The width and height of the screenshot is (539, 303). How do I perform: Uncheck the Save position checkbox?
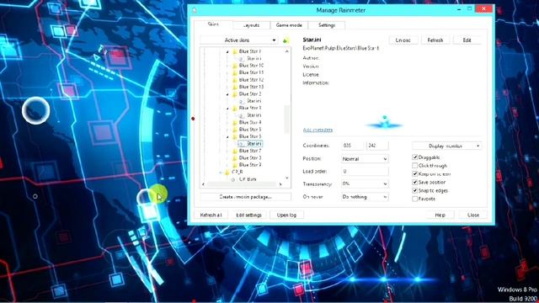(415, 182)
